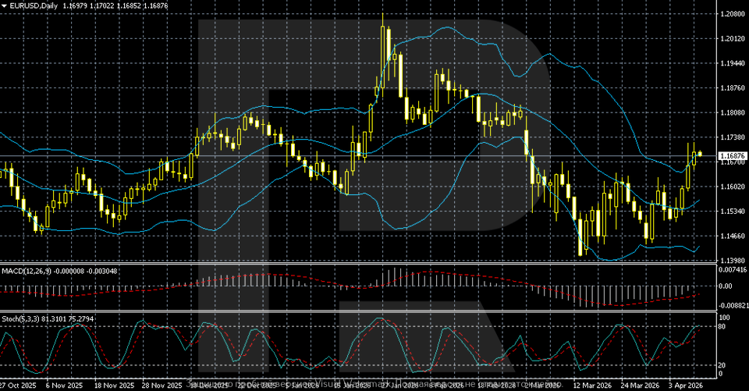Image resolution: width=749 pixels, height=391 pixels.
Task: Click the Stochastic 20 level label
Action: point(723,364)
